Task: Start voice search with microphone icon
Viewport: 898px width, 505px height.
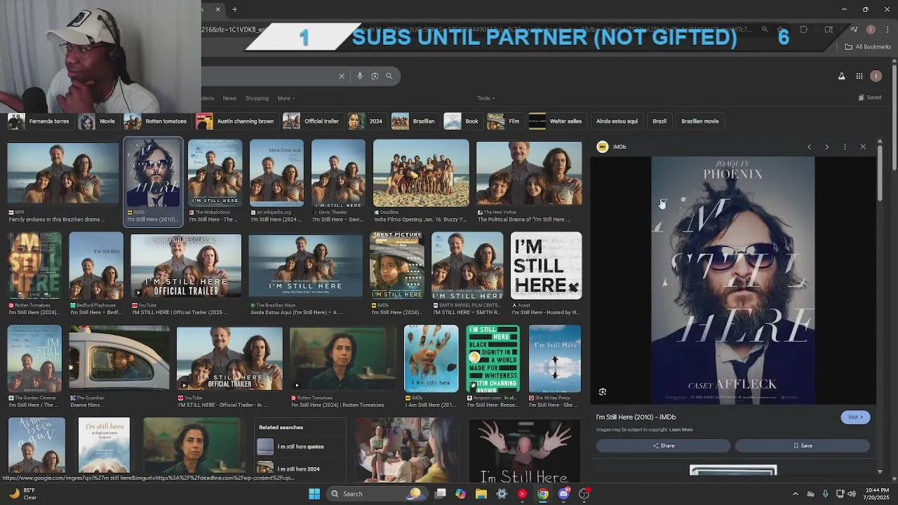Action: [x=360, y=76]
